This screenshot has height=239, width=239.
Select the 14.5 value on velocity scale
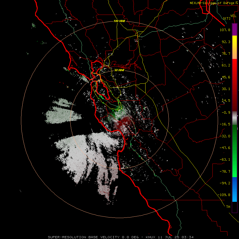pyautogui.click(x=226, y=101)
